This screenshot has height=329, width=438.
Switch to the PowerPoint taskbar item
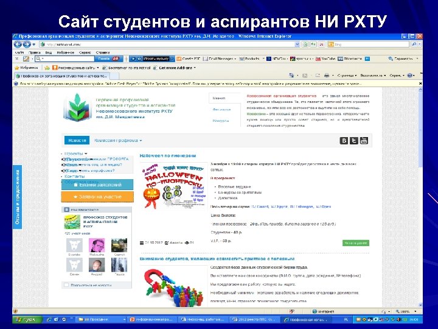click(153, 319)
